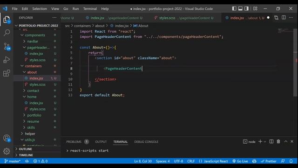Toggle secondary side bar visibility
Viewport: 298px width, 168px height.
point(246,8)
